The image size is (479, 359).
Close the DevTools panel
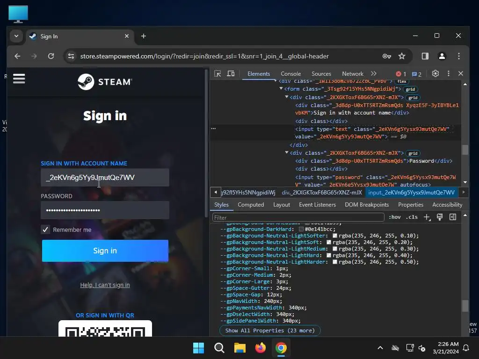tap(461, 73)
